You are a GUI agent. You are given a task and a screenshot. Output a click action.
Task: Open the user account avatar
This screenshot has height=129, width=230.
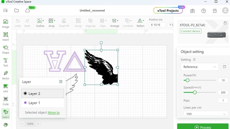pyautogui.click(x=225, y=11)
